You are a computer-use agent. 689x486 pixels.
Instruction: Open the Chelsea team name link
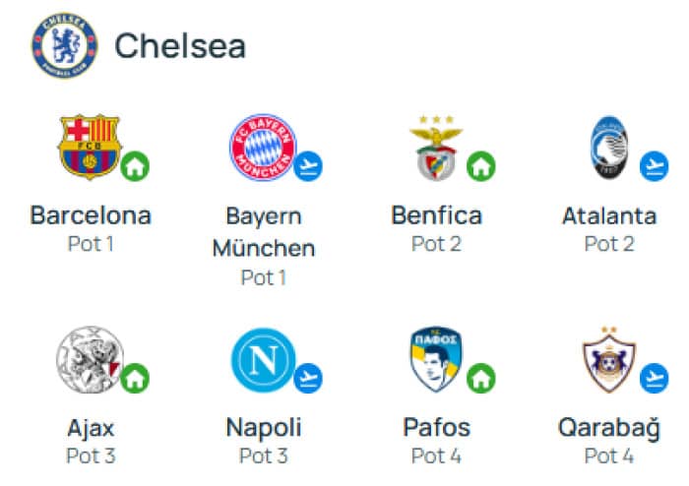(180, 45)
